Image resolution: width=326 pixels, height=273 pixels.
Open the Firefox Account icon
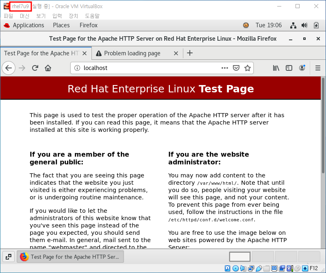pyautogui.click(x=302, y=68)
